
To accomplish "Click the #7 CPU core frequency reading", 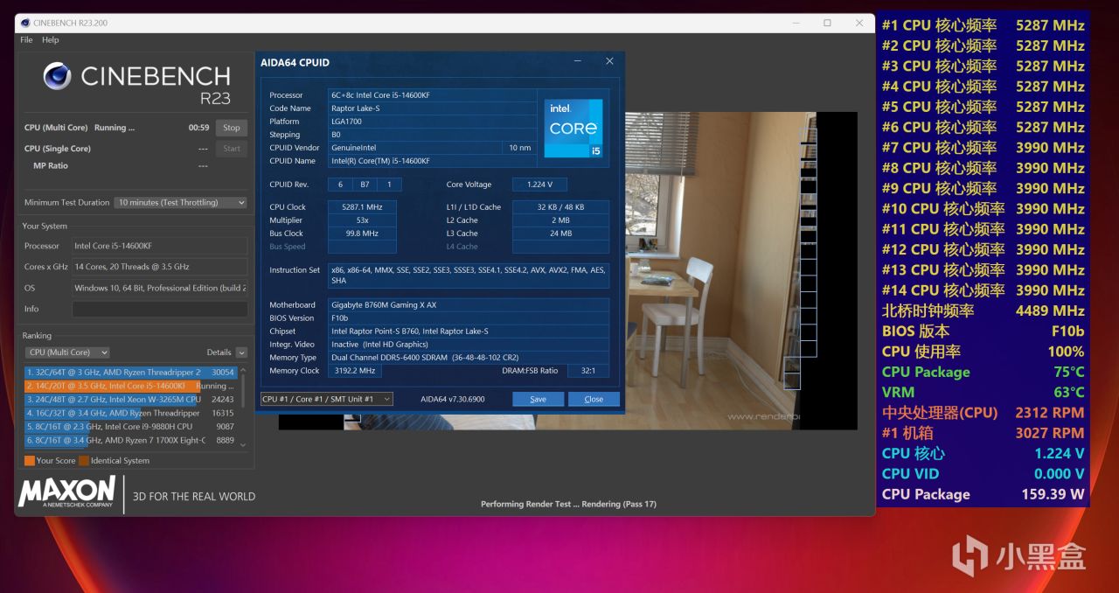I will coord(1050,148).
